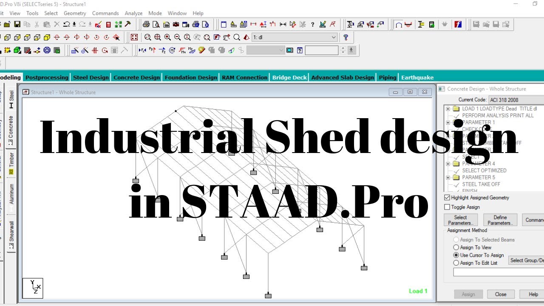Click the Define Parameters button
544x306 pixels.
pyautogui.click(x=500, y=220)
